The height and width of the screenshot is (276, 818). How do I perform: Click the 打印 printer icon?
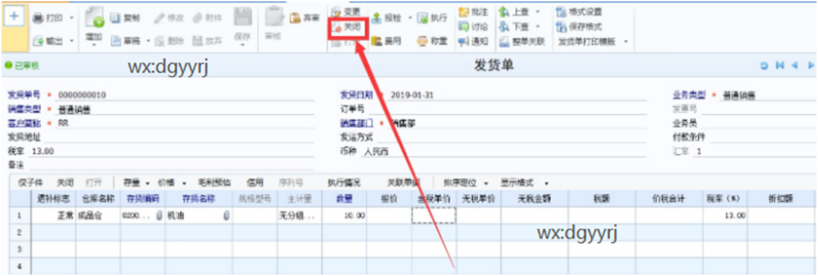tap(38, 18)
